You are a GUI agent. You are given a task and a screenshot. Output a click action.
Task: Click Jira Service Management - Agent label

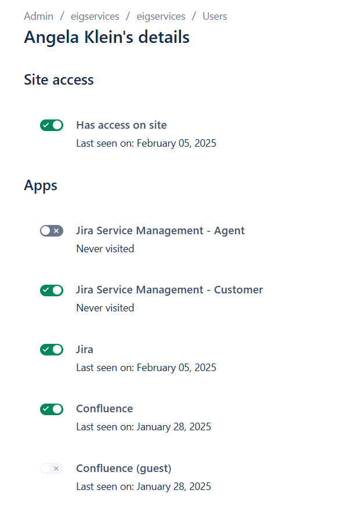click(161, 231)
